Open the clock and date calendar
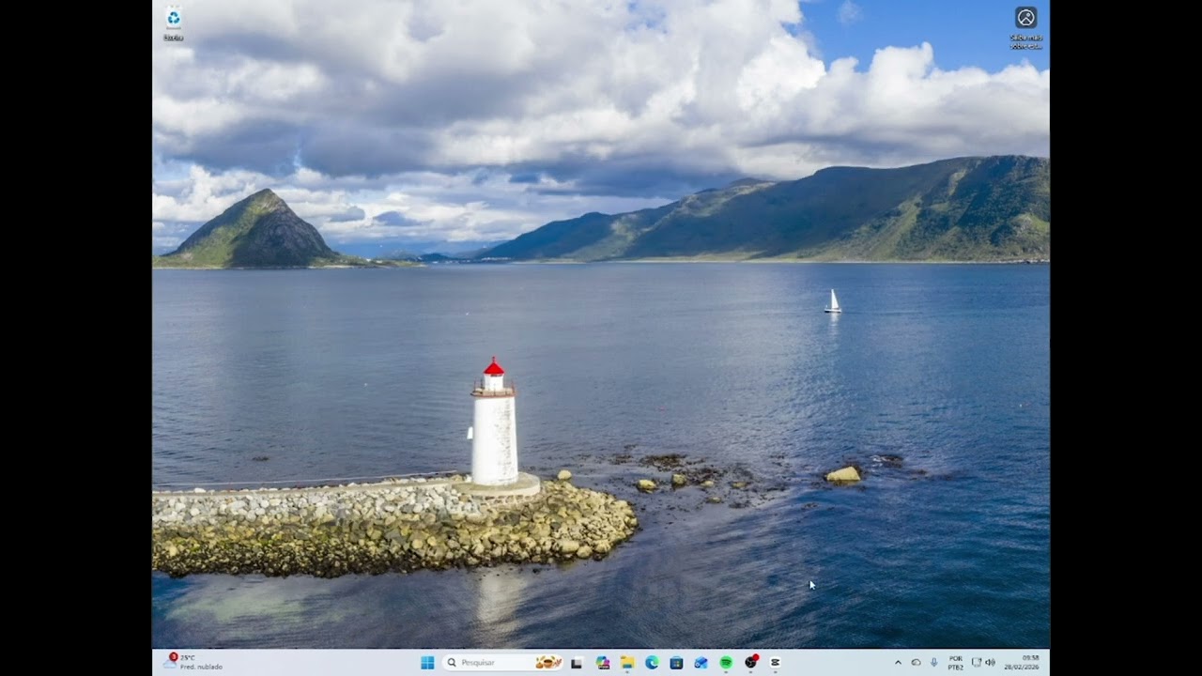This screenshot has height=676, width=1202. [1021, 662]
